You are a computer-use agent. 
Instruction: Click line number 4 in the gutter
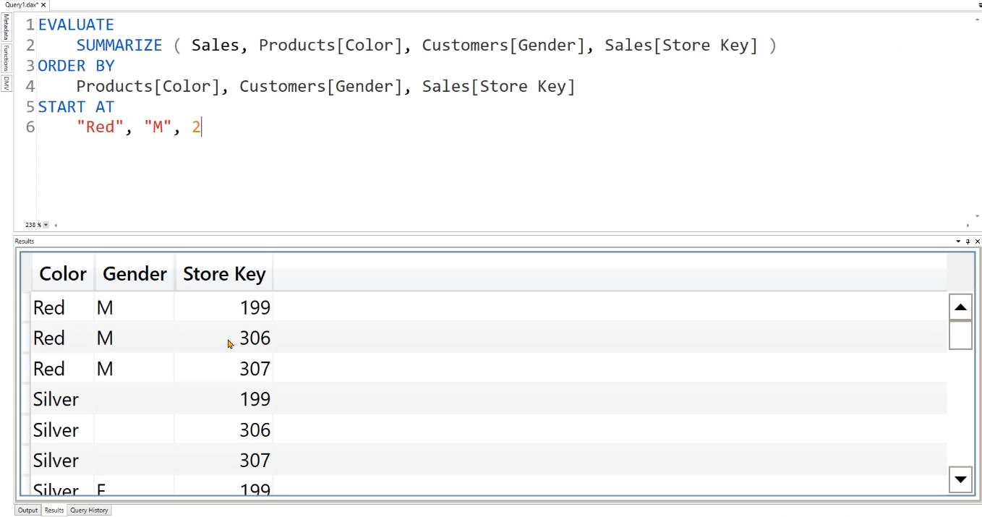(x=30, y=87)
